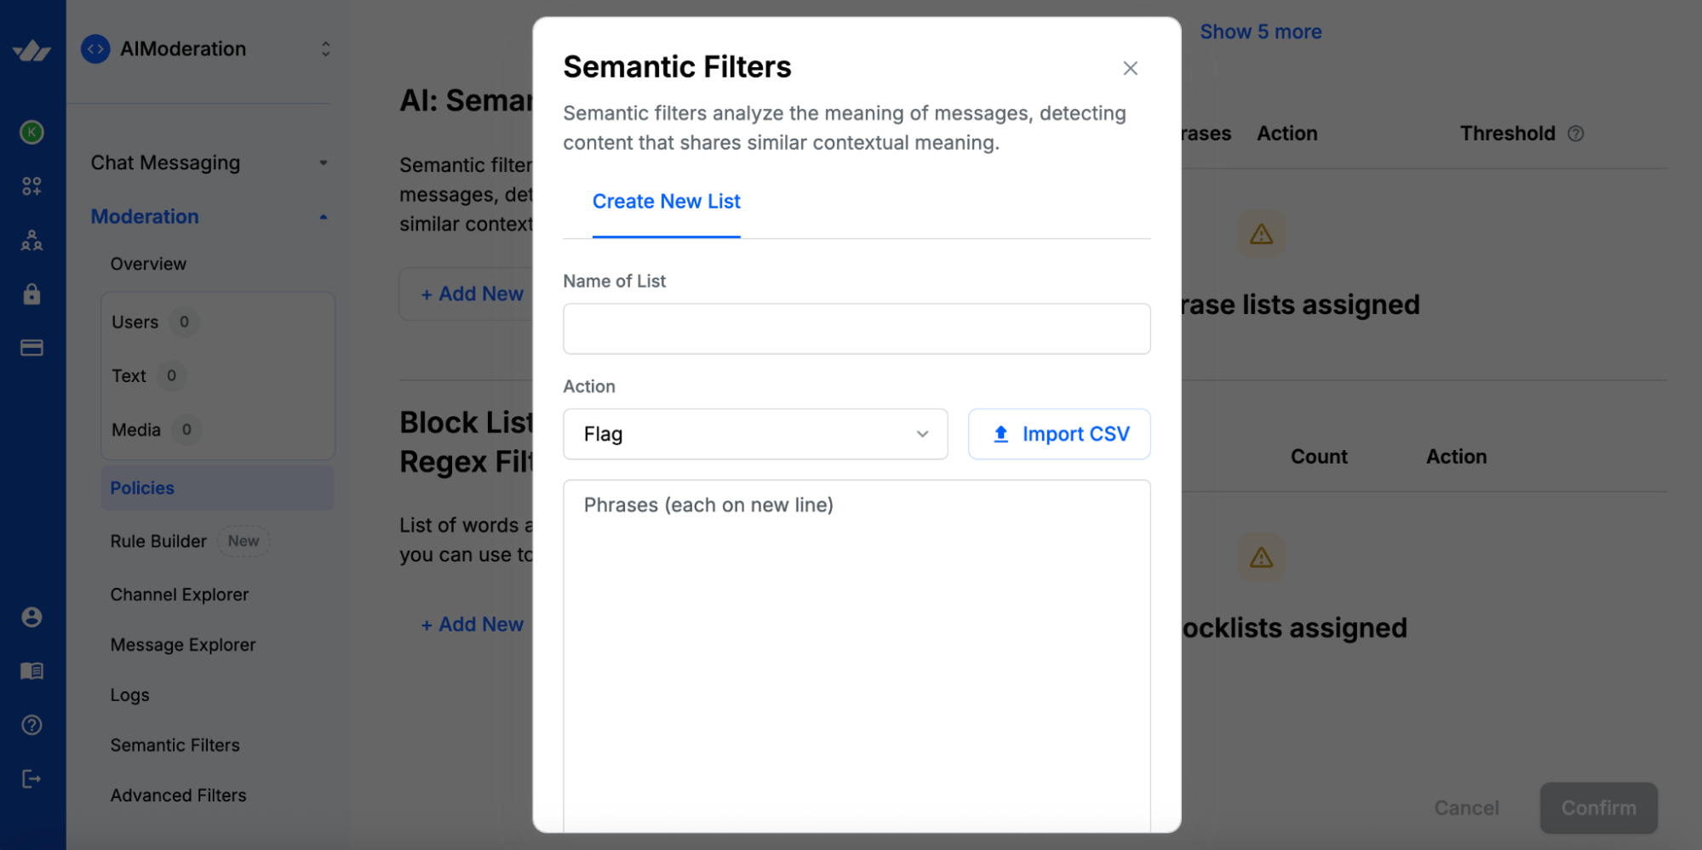Select the green K organization icon
The image size is (1702, 850).
tap(32, 133)
